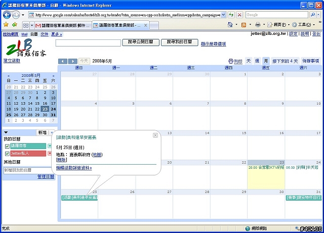Open the Documents link in top navigation

point(45,34)
